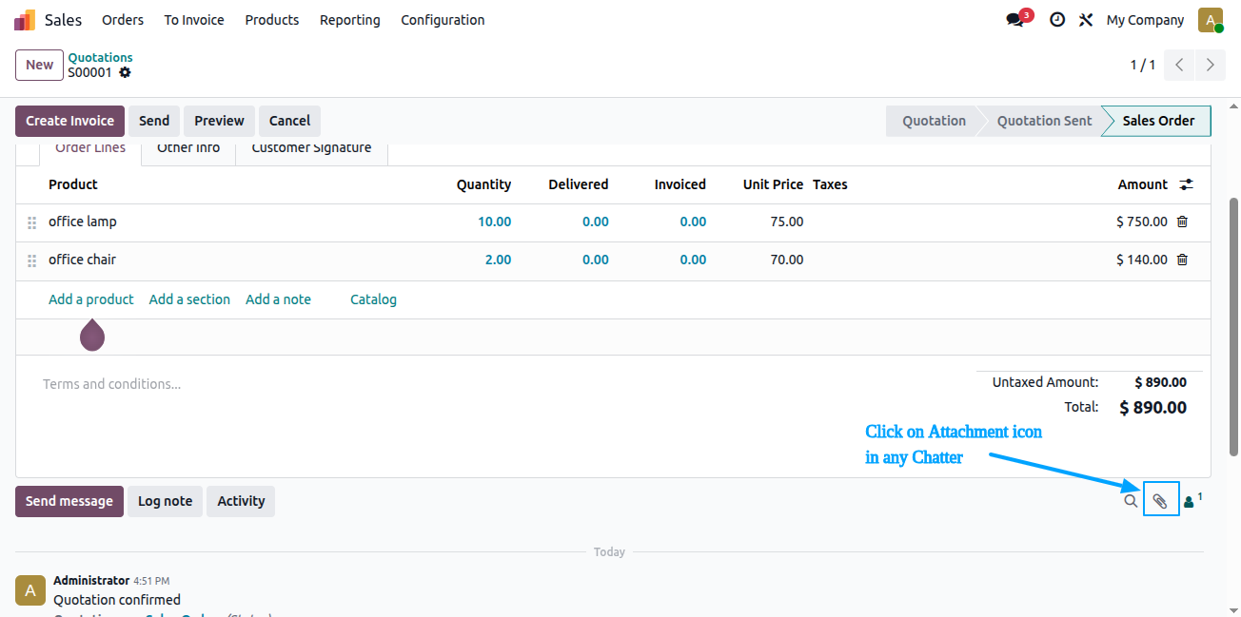Click the Activity button
This screenshot has width=1241, height=617.
(241, 501)
